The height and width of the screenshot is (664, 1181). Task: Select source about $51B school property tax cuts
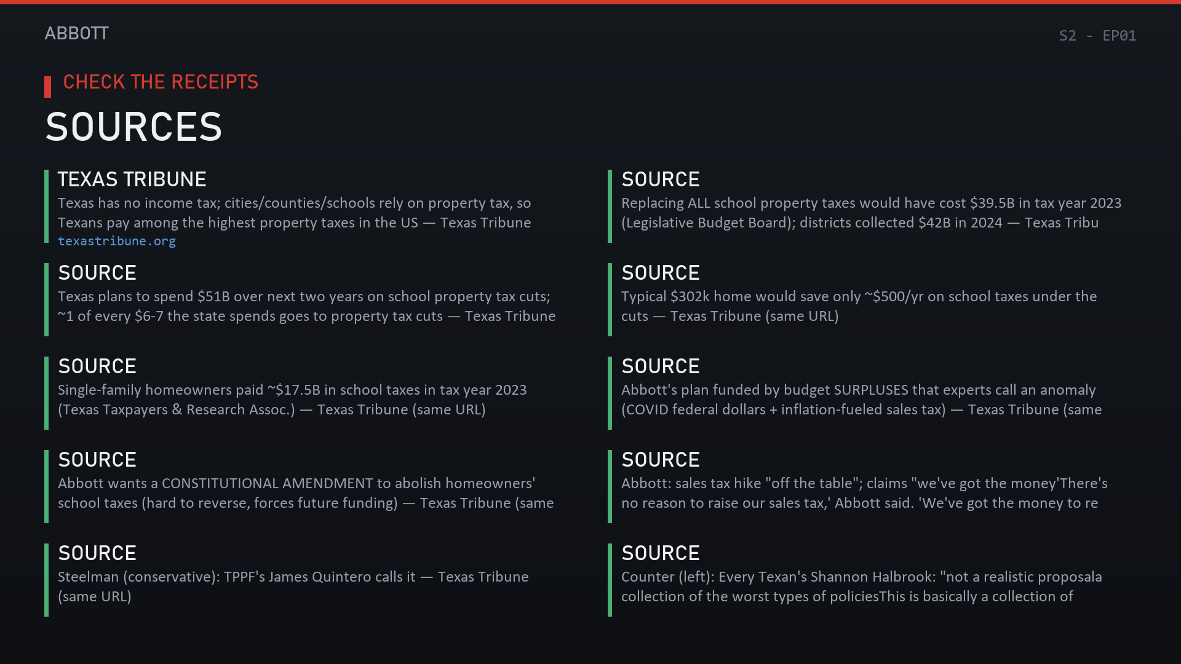click(301, 299)
